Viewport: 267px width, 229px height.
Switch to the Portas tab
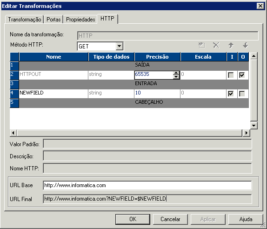click(53, 20)
